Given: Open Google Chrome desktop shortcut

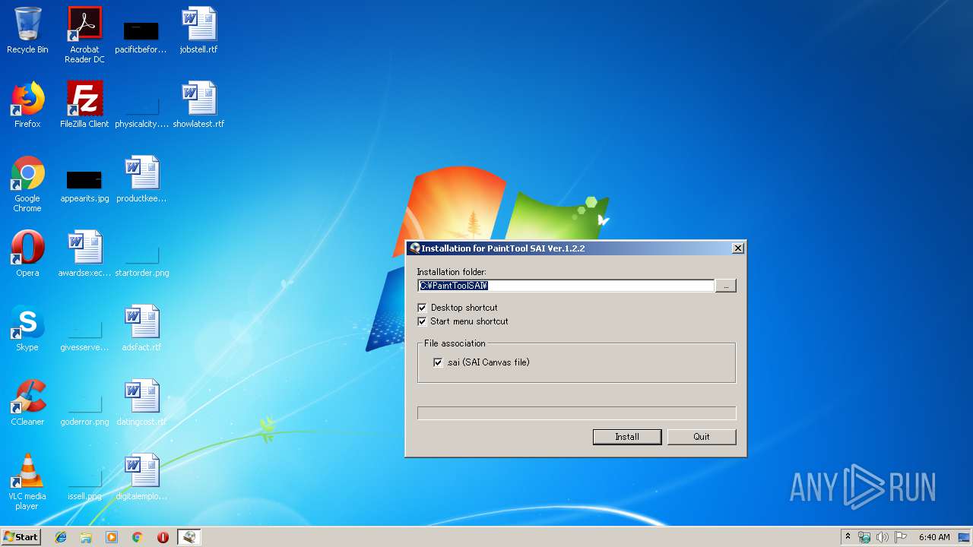Looking at the screenshot, I should [x=27, y=184].
